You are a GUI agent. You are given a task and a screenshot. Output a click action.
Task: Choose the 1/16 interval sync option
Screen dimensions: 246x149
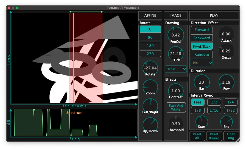click(214, 110)
